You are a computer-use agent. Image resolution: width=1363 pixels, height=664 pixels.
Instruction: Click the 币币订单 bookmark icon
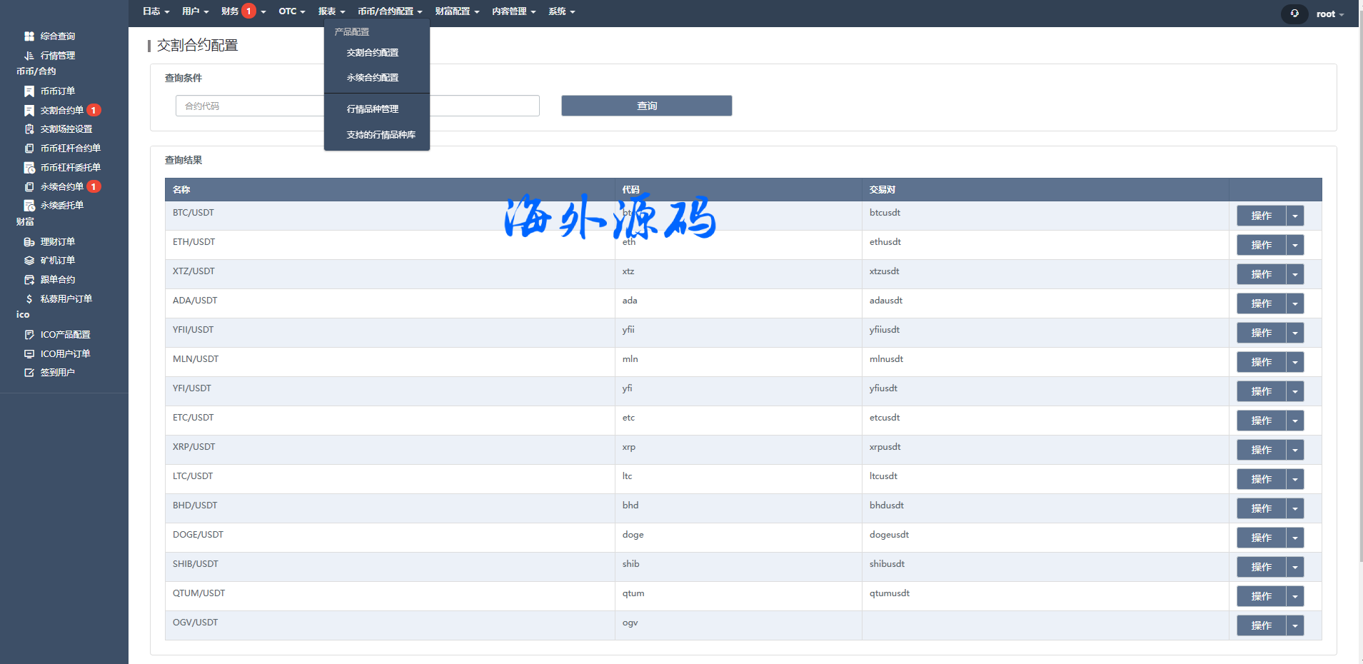[x=29, y=91]
